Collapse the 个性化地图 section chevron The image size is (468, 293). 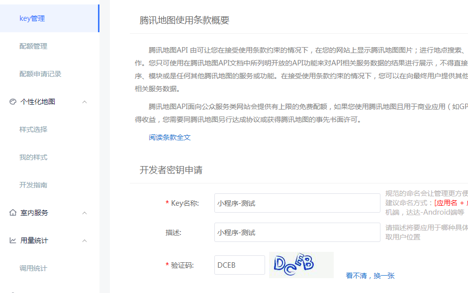point(85,102)
